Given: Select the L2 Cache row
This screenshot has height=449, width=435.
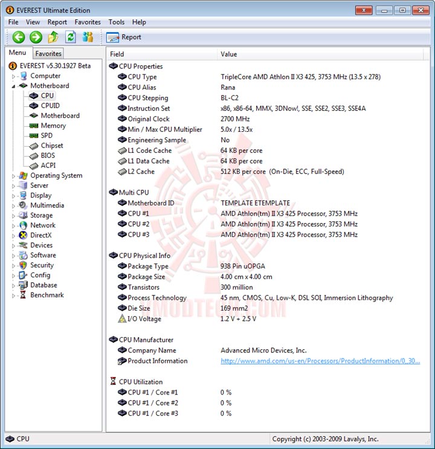Looking at the screenshot, I should click(269, 172).
